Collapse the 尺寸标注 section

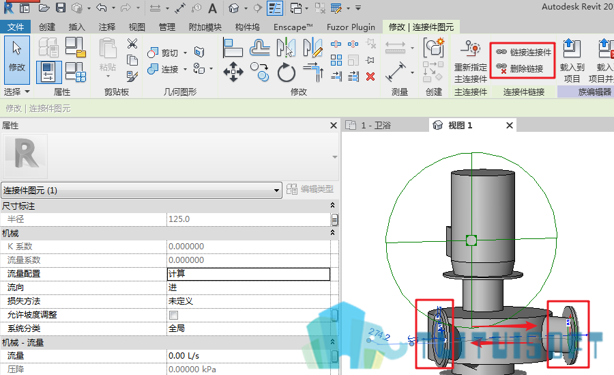point(332,205)
